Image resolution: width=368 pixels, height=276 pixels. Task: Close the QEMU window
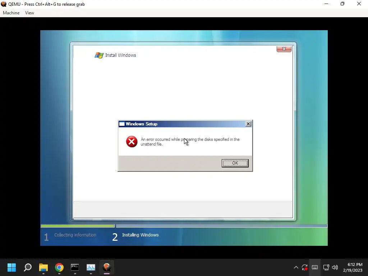tap(359, 4)
